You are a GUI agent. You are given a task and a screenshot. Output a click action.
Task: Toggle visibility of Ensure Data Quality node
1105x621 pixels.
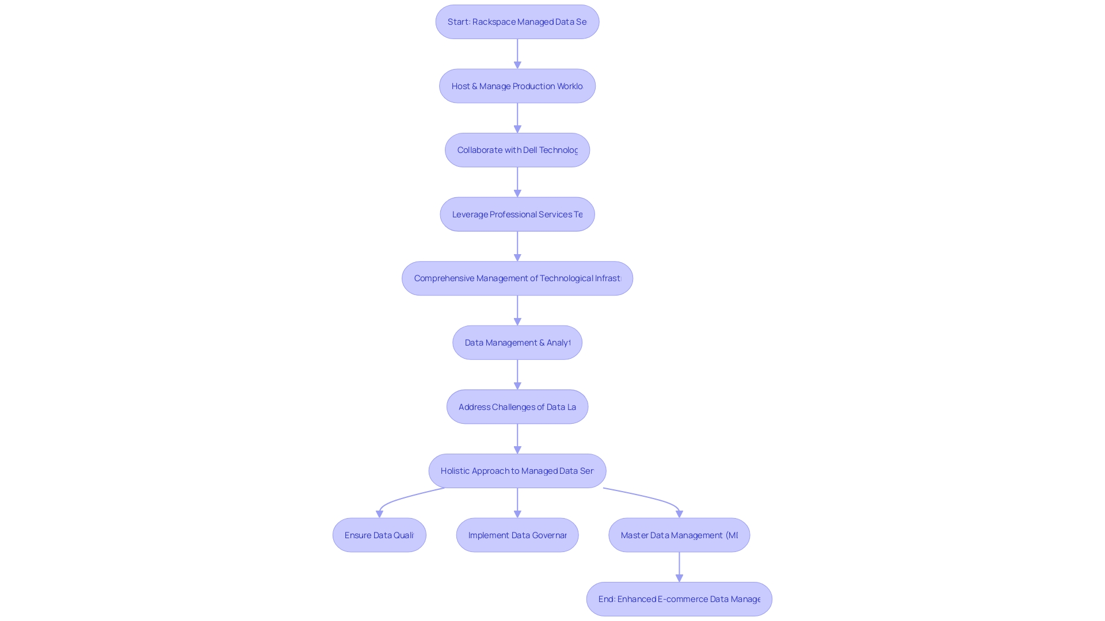(379, 535)
